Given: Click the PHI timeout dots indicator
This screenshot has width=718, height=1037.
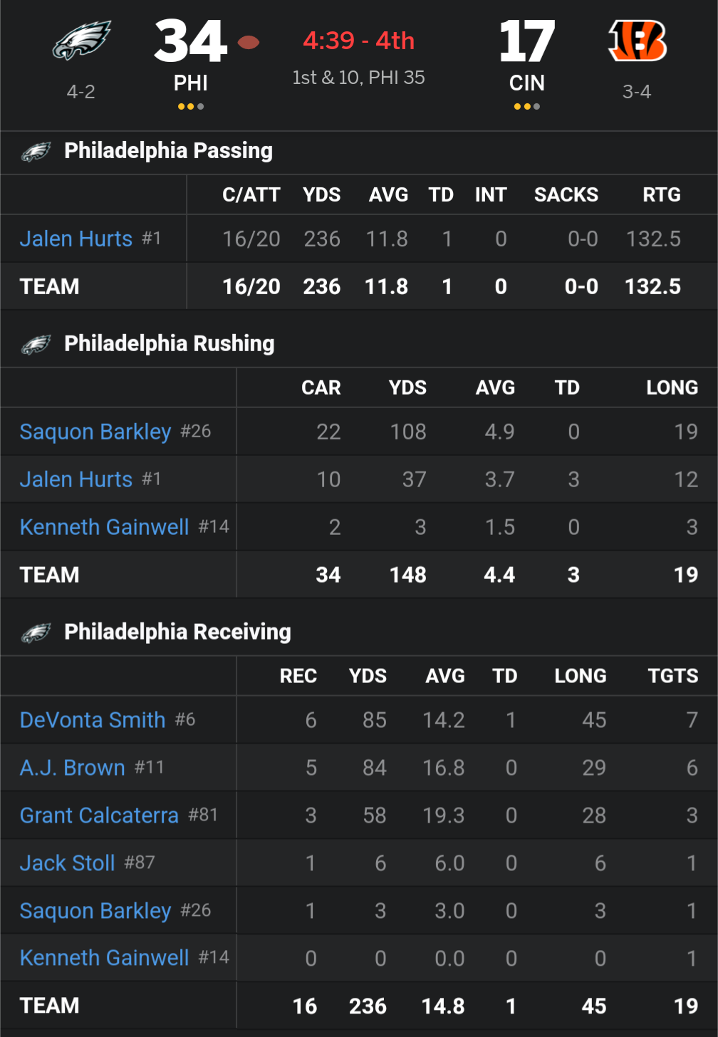Looking at the screenshot, I should coord(191,107).
